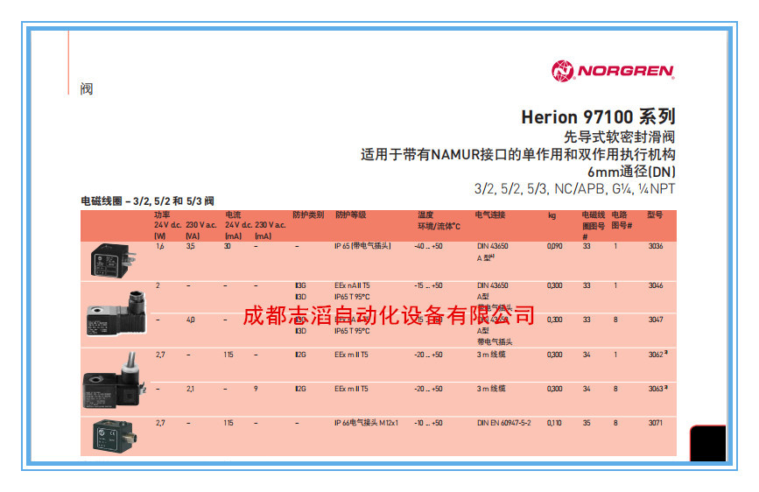759x492 pixels.
Task: Click the 'DIN EN 60947-5-2' connection cell
Action: (x=504, y=423)
